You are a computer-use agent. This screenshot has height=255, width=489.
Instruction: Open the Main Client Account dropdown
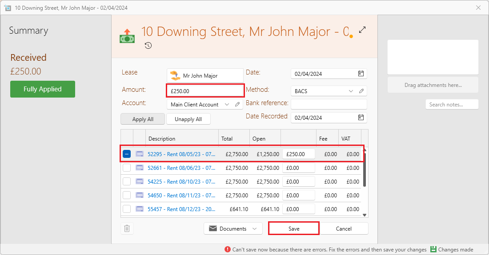227,105
